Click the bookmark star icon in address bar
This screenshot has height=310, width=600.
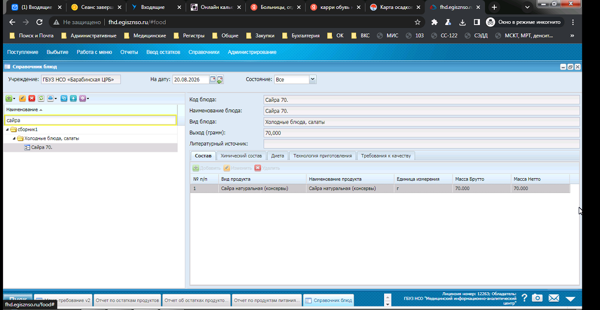coord(418,22)
